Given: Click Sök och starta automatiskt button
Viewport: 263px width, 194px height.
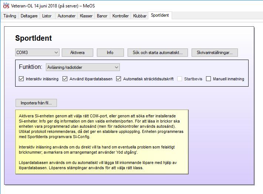Looking at the screenshot, I should click(x=158, y=53).
